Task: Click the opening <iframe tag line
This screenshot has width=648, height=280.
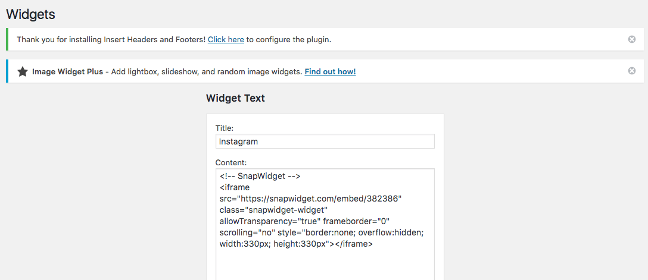Action: point(235,187)
